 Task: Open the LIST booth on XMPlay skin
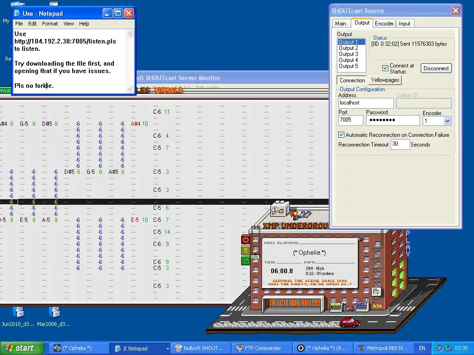coord(361,306)
